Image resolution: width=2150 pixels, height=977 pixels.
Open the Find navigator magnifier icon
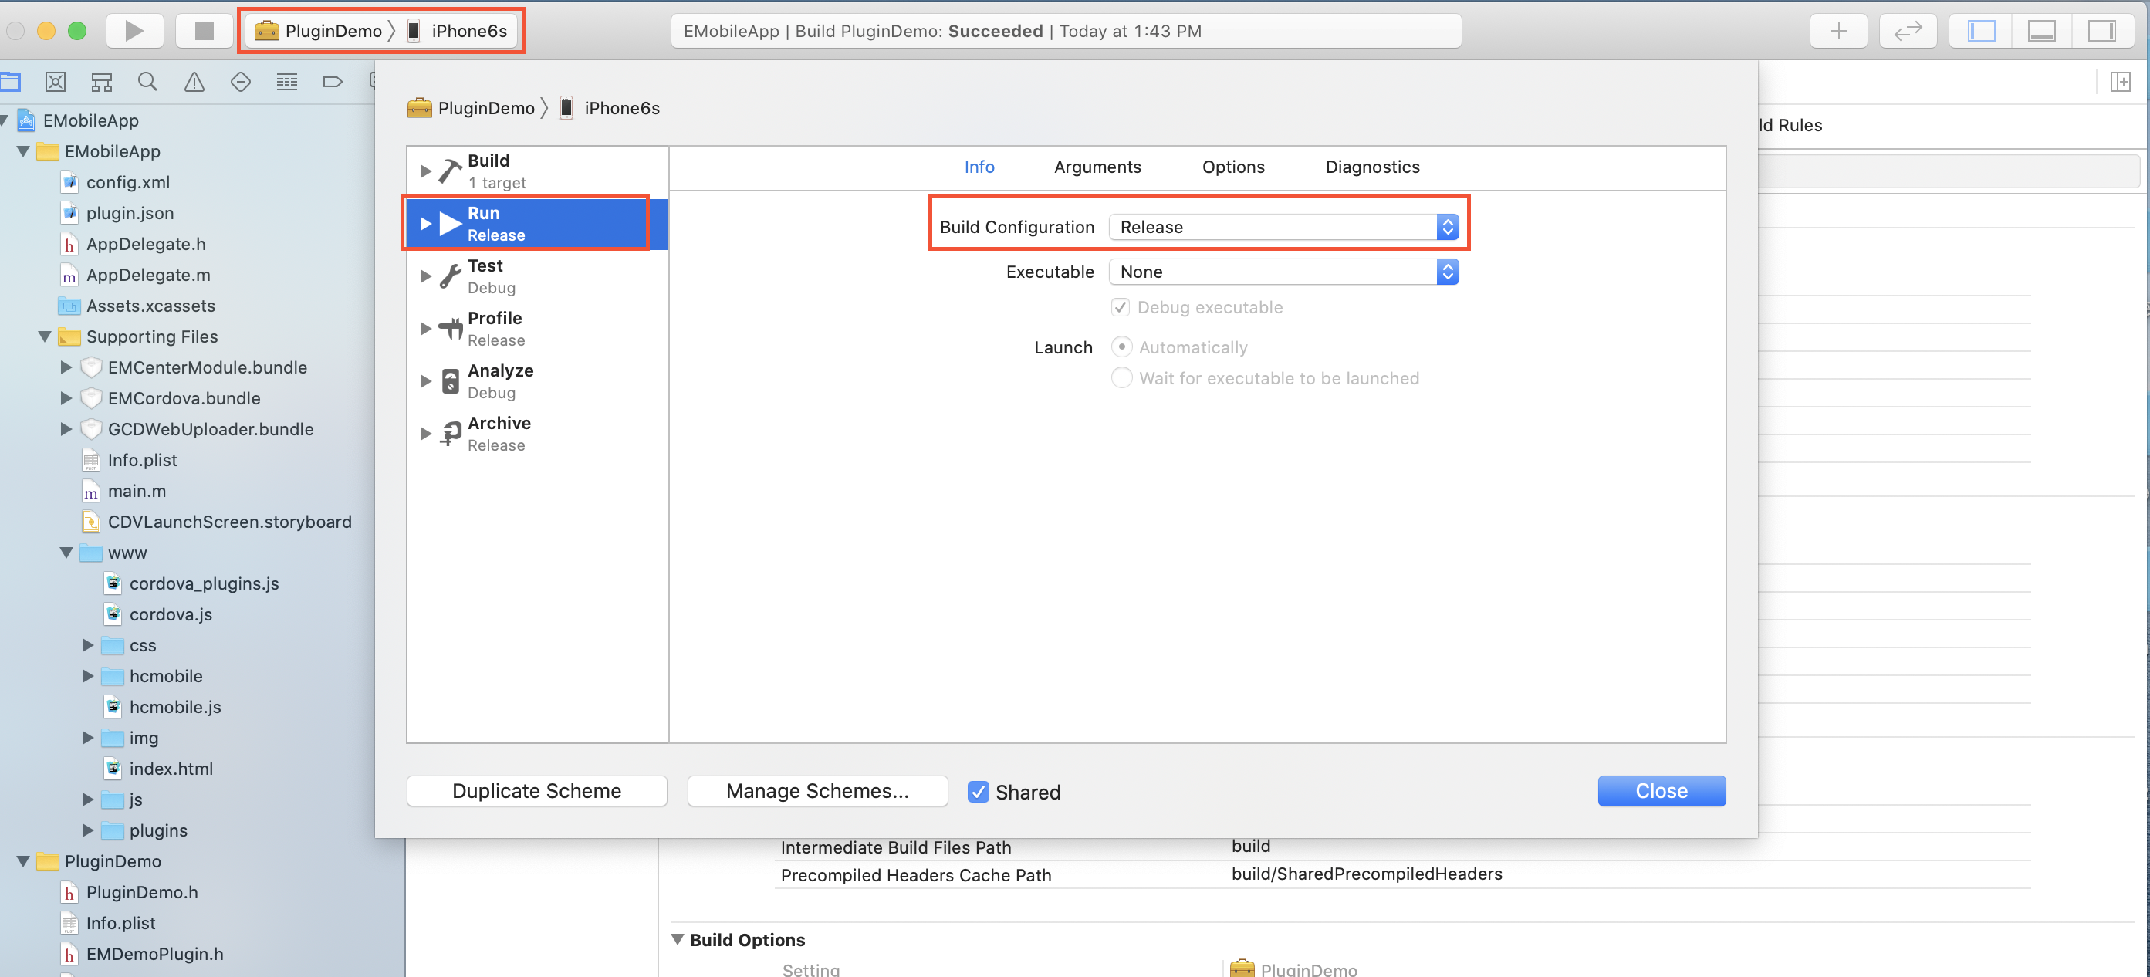point(147,82)
